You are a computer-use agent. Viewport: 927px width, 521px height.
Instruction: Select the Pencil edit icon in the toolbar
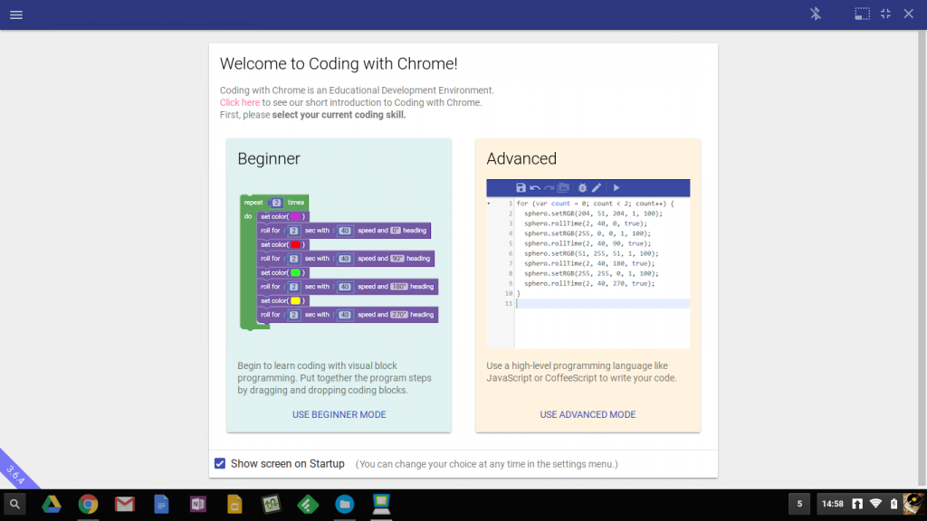pyautogui.click(x=597, y=187)
